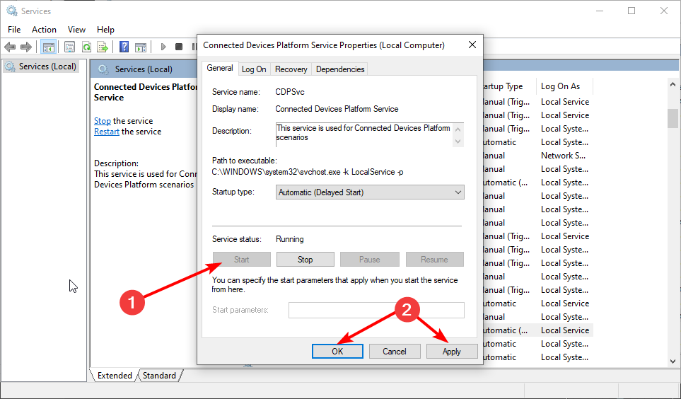
Task: Open Properties via the toolbar icon
Action: [x=69, y=47]
